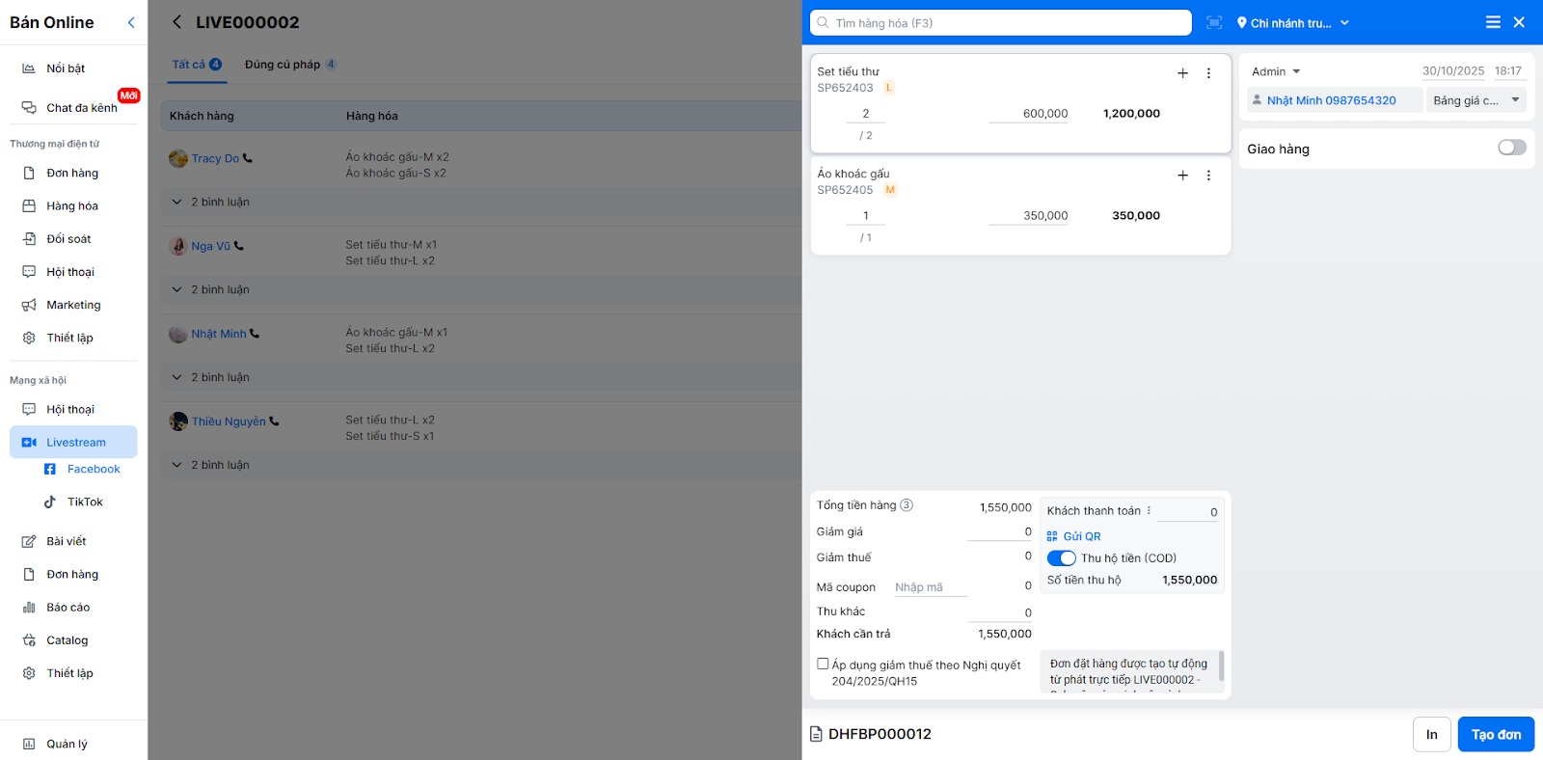Click the barcode scan icon beside search
Screen dimensions: 1543x760
tap(1214, 23)
